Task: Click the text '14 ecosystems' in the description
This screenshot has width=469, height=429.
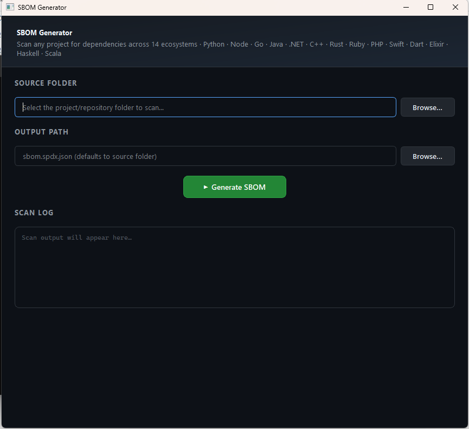Action: pos(174,44)
